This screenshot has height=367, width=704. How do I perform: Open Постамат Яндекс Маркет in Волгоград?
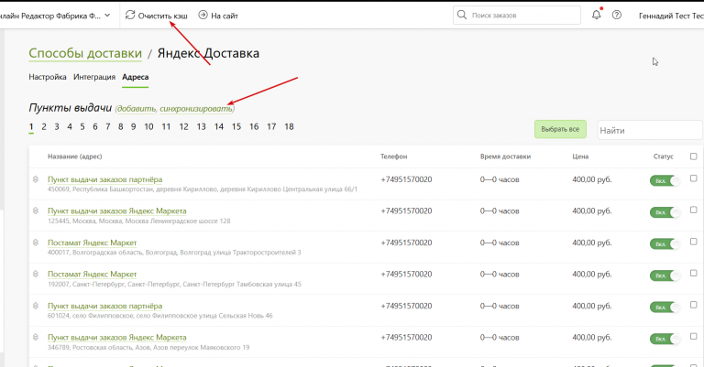92,243
